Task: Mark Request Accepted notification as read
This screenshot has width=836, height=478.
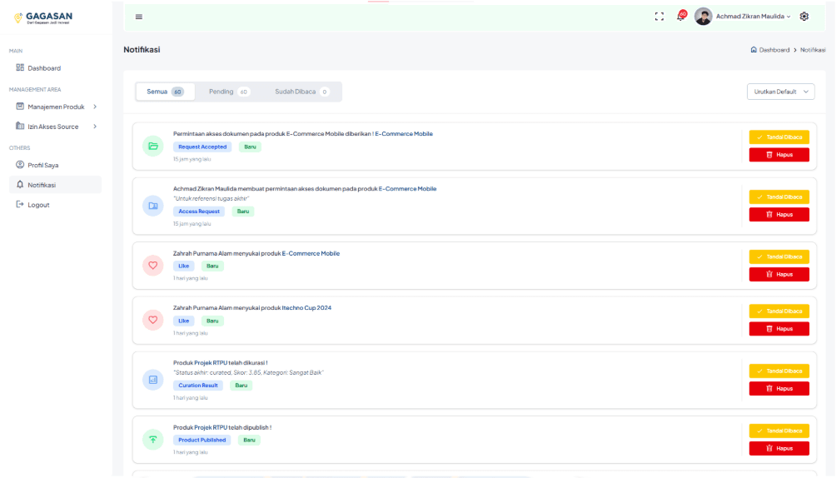Action: (x=779, y=137)
